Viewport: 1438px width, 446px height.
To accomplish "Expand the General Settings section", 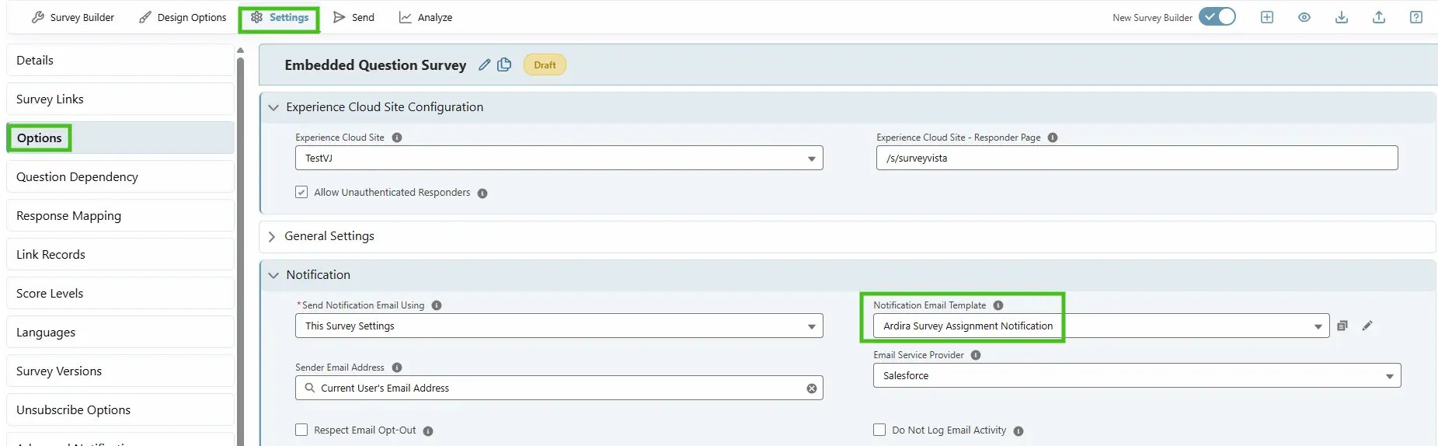I will (272, 236).
